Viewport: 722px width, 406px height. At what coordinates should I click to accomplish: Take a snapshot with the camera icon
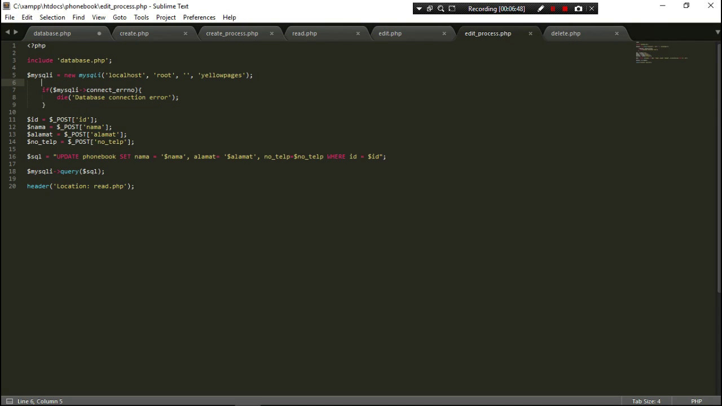pyautogui.click(x=578, y=9)
